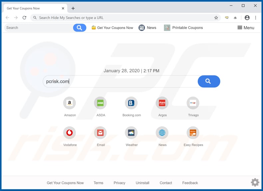The height and width of the screenshot is (191, 263).
Task: Click the Uninstall footer link
Action: pyautogui.click(x=142, y=183)
